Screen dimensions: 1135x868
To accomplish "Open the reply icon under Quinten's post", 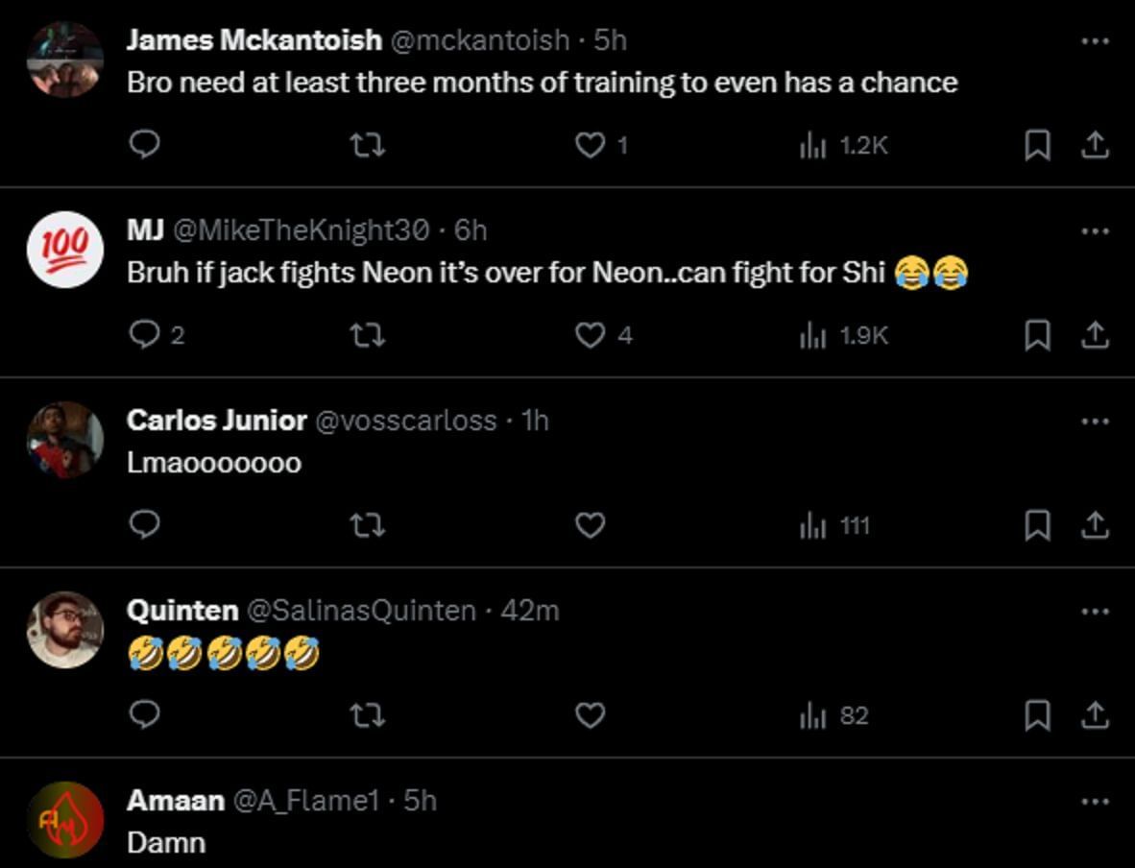I will click(x=144, y=715).
